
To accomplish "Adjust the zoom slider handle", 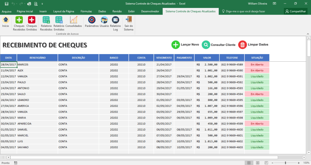I will point(285,163).
